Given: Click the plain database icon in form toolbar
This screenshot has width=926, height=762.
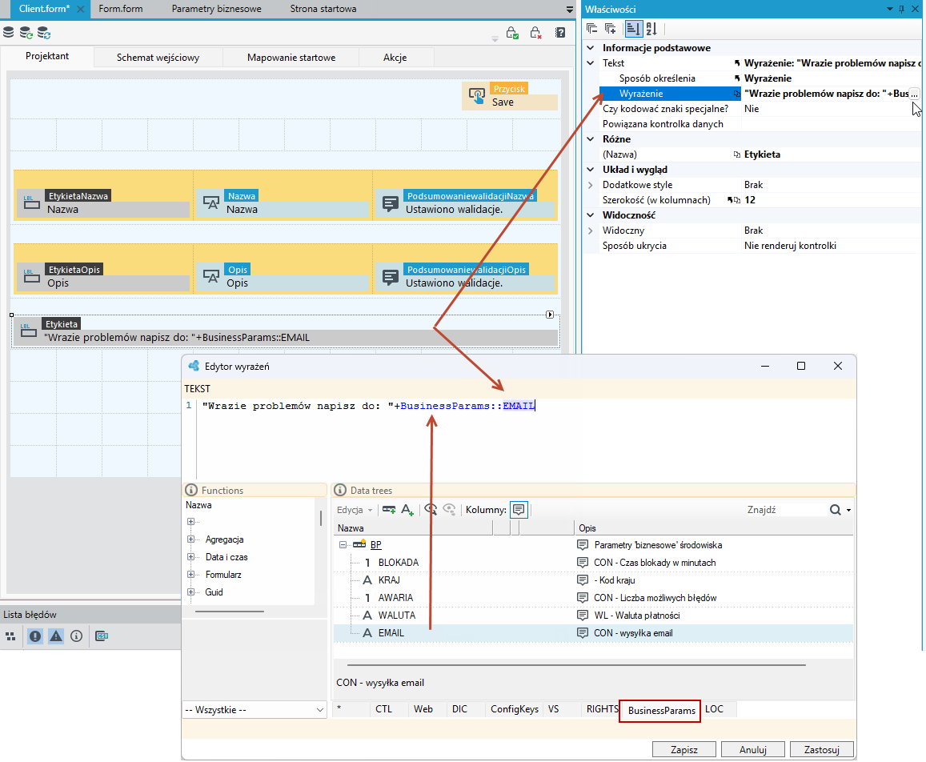Looking at the screenshot, I should click(x=8, y=33).
